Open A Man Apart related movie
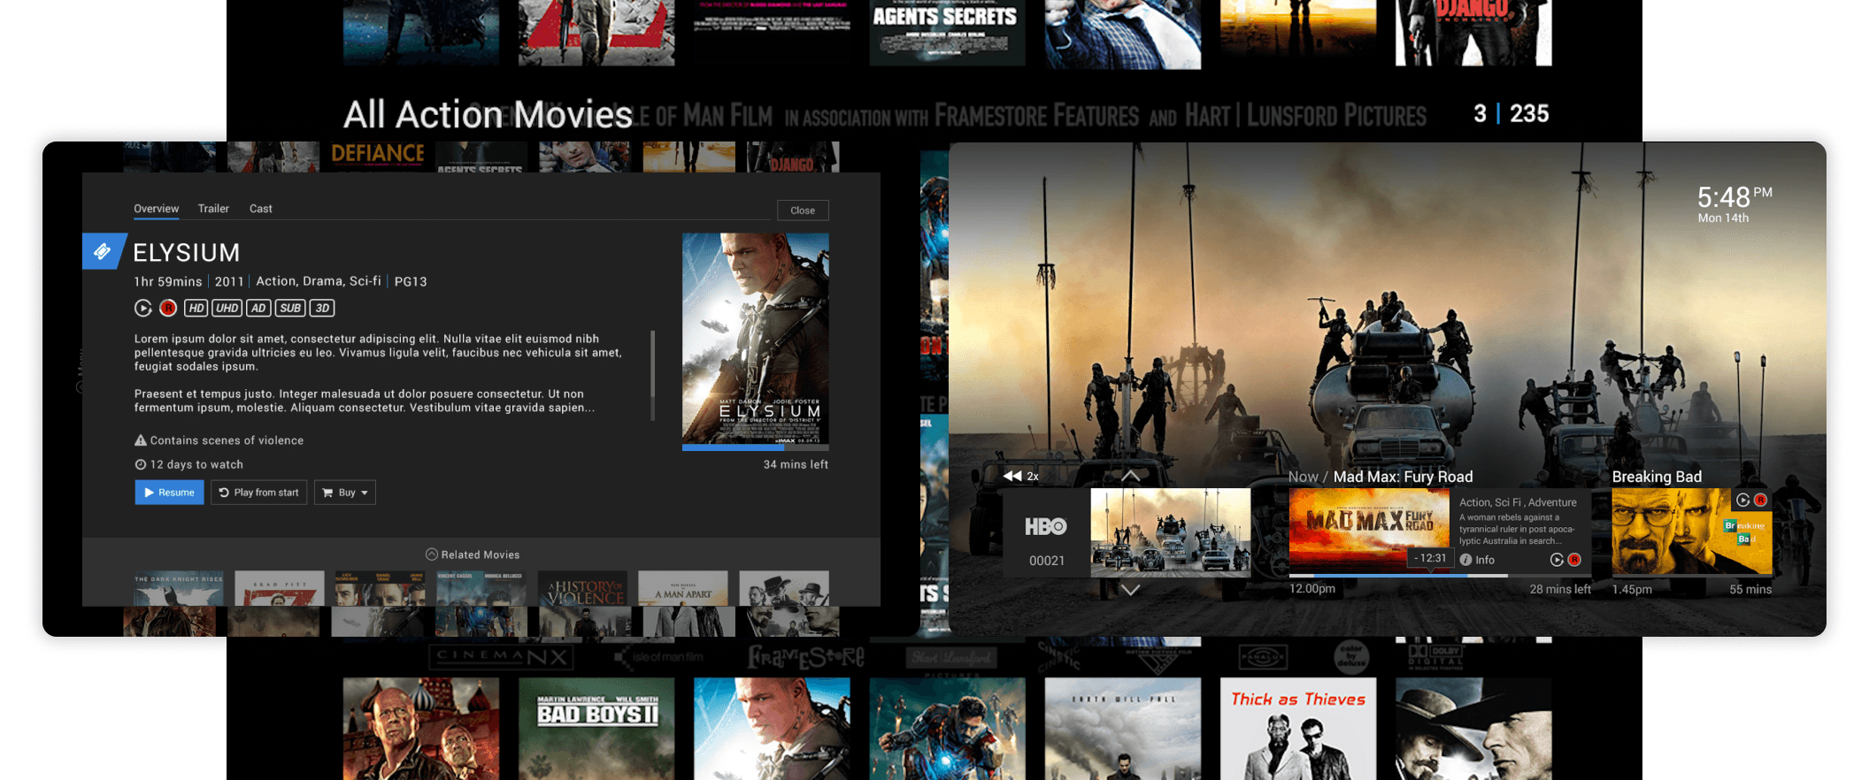This screenshot has height=780, width=1869. pyautogui.click(x=683, y=588)
